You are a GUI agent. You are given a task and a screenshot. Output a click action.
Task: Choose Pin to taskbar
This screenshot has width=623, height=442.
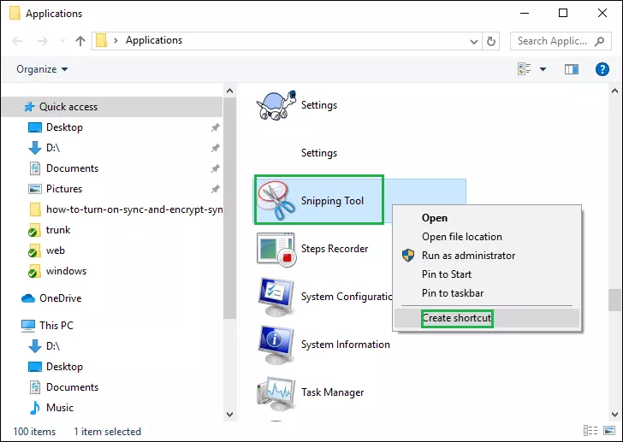[487, 293]
